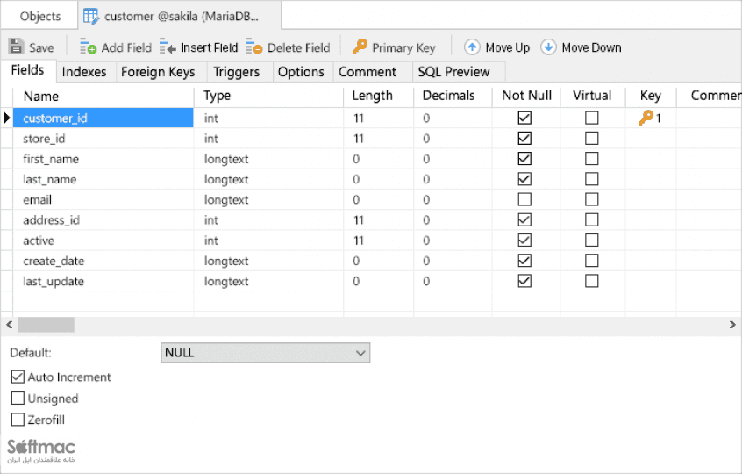Switch to the Options tab
The height and width of the screenshot is (474, 742).
click(x=301, y=72)
